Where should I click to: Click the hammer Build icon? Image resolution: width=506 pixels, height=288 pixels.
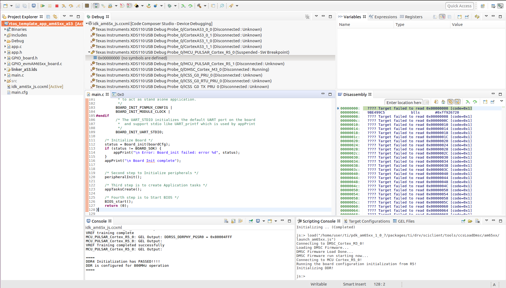199,6
